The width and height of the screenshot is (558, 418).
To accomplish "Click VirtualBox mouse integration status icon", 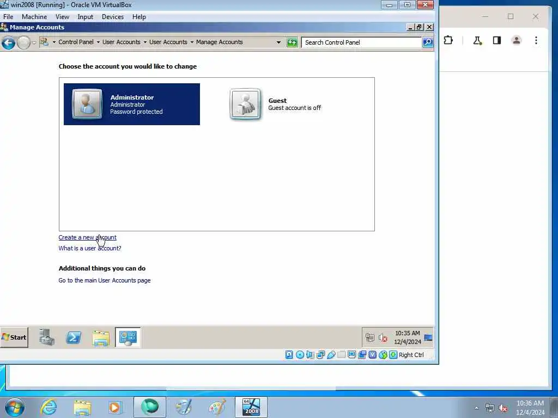I will point(383,355).
